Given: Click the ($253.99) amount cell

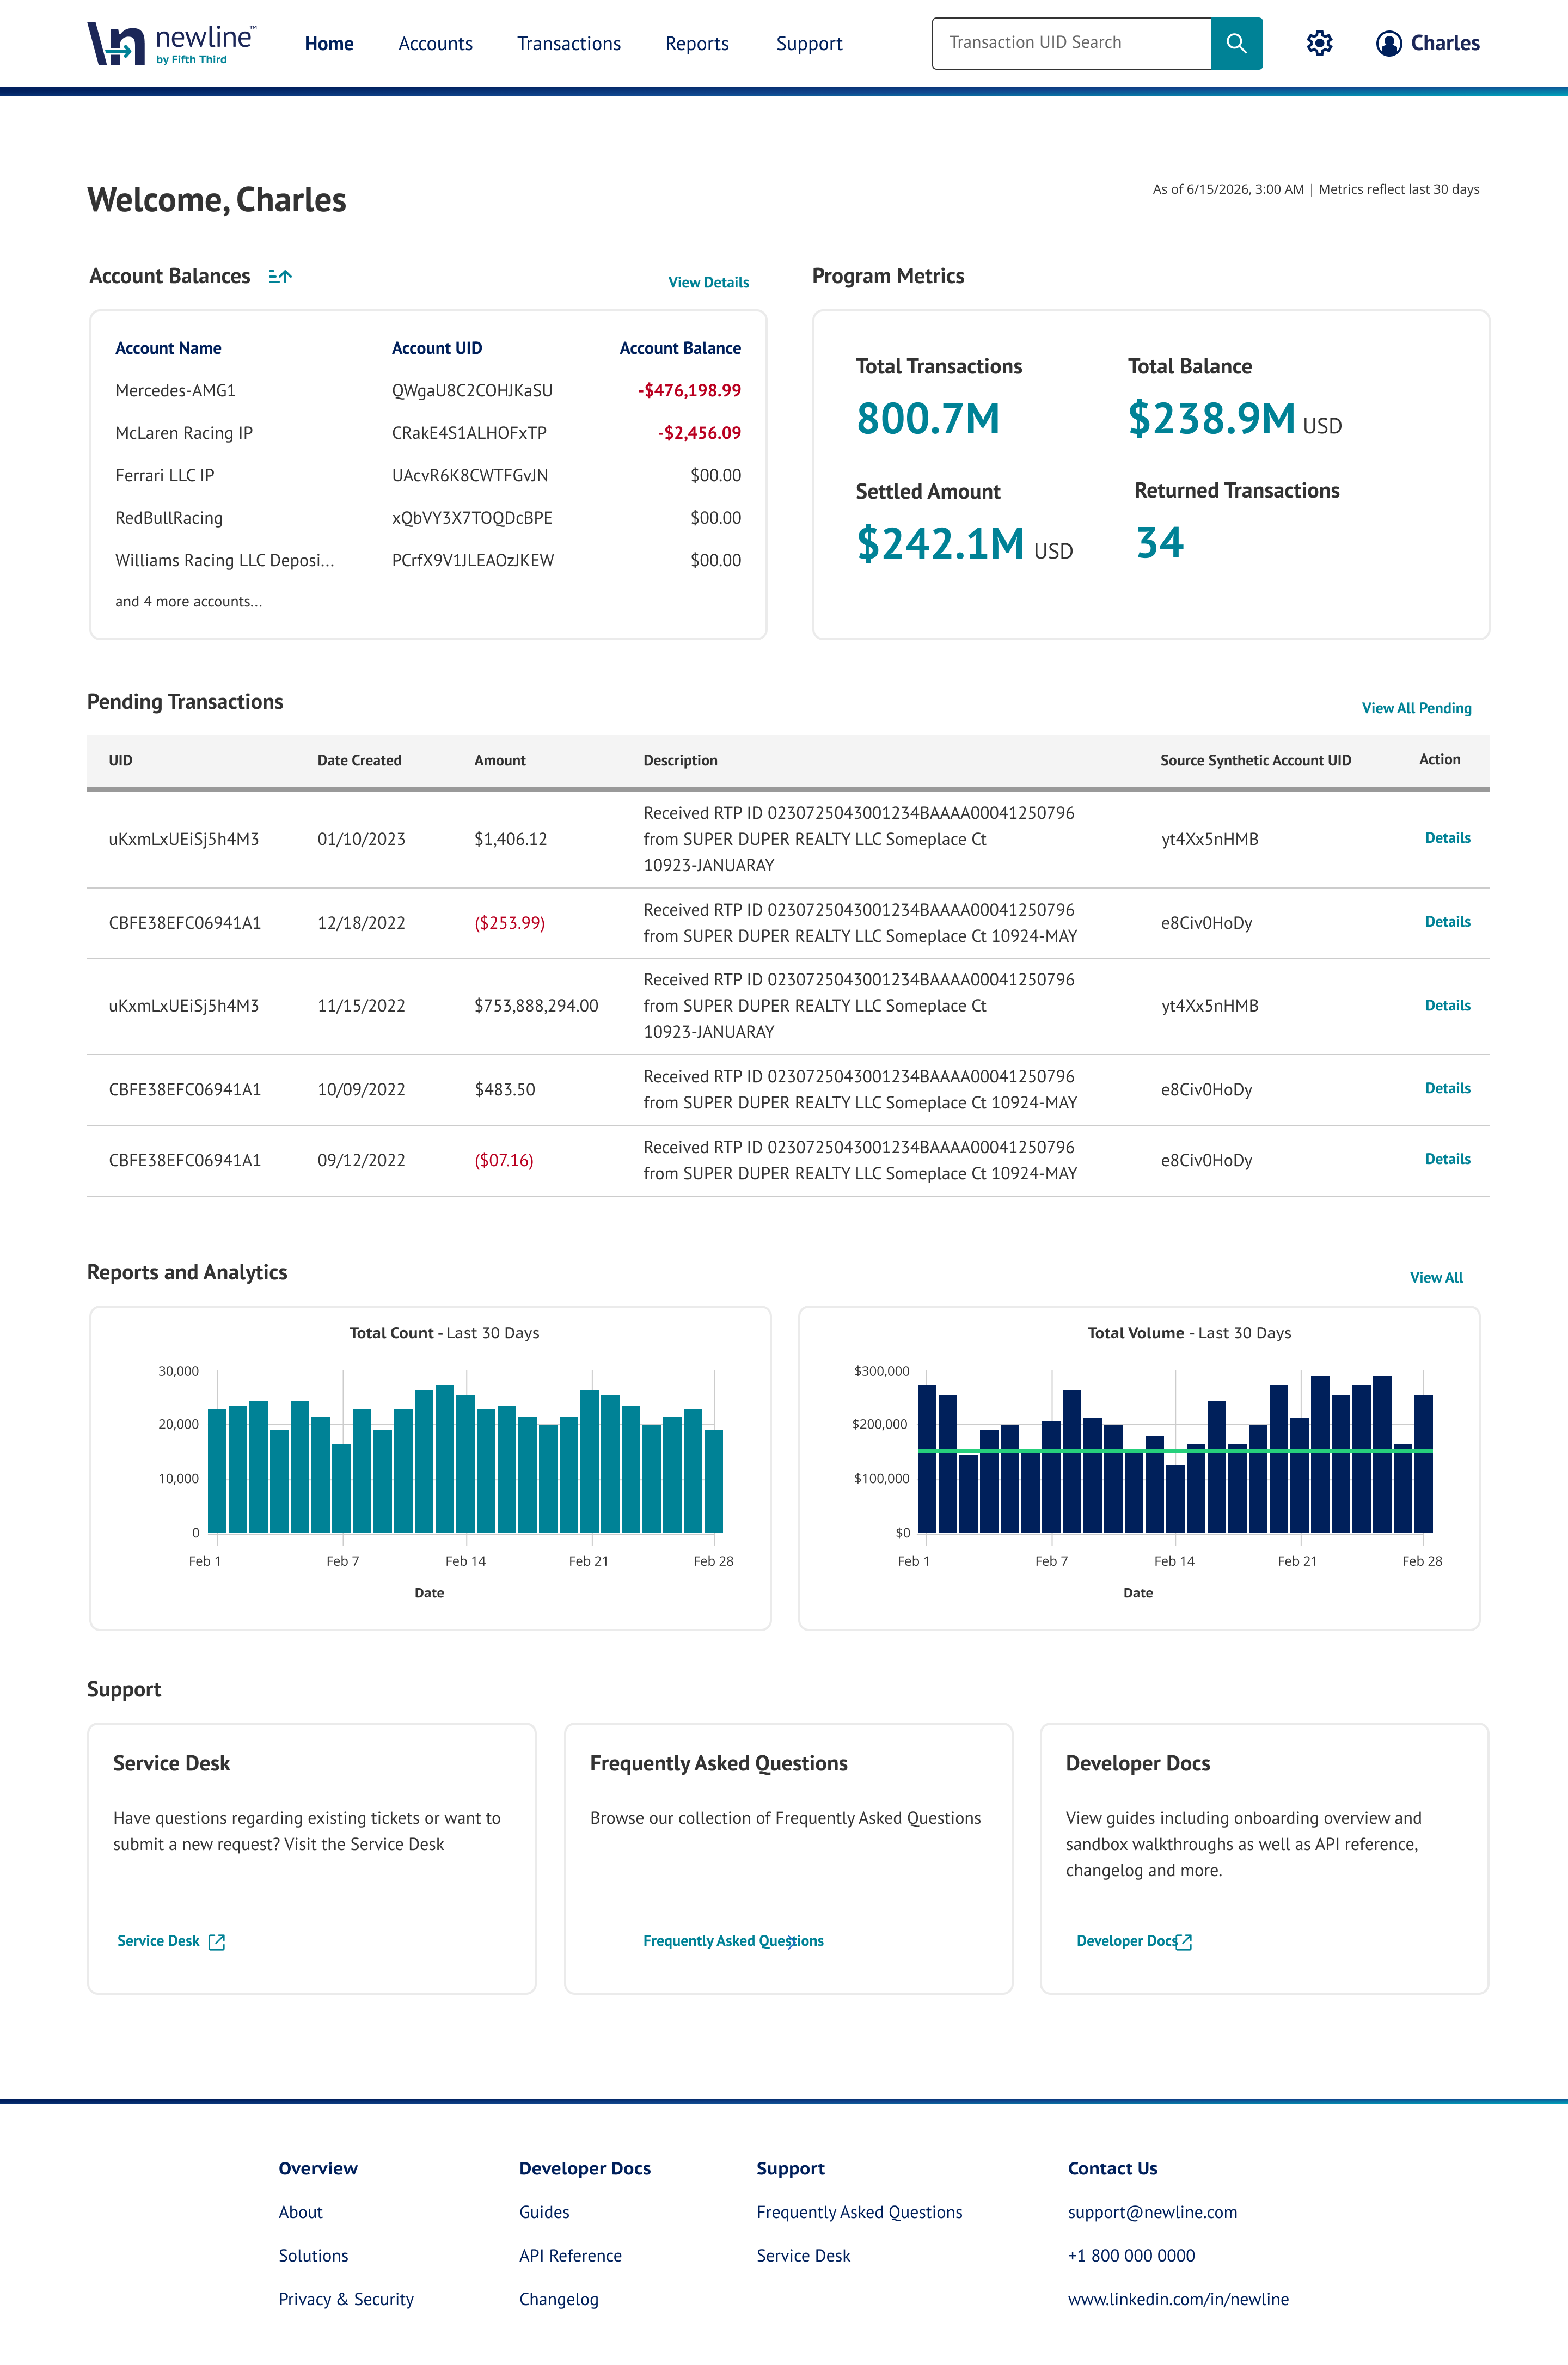Looking at the screenshot, I should tap(510, 923).
